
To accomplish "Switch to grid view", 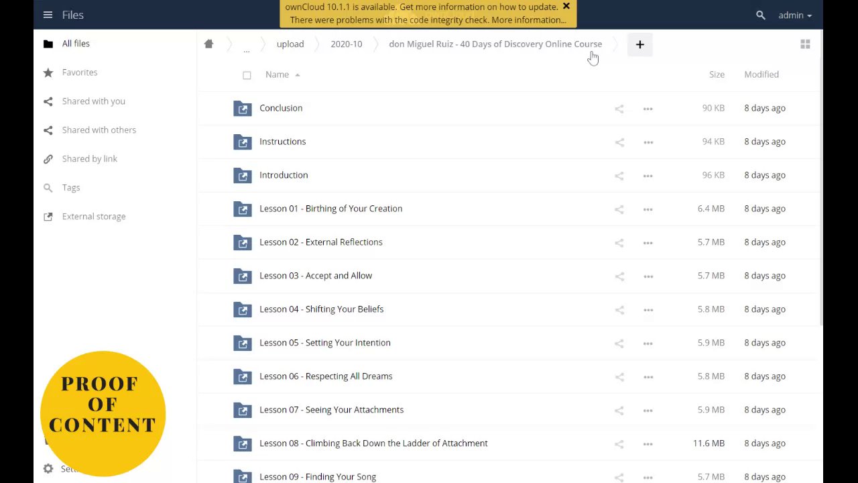I will [x=805, y=44].
